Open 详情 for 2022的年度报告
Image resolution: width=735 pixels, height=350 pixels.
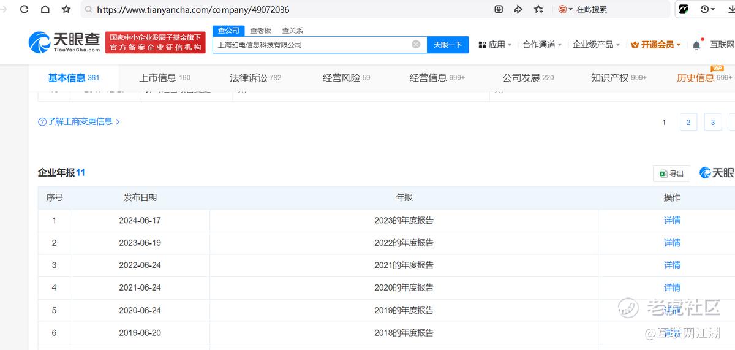click(672, 243)
